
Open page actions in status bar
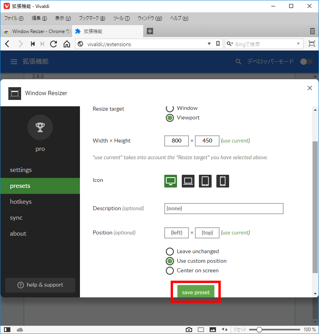click(x=225, y=330)
